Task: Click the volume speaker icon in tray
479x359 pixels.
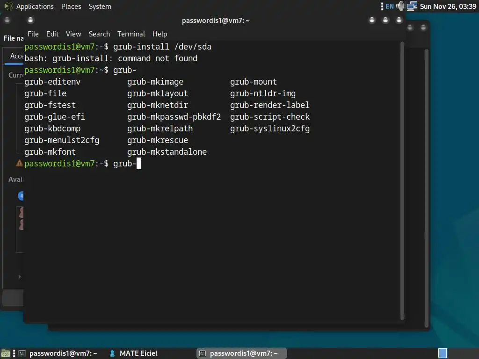Action: point(400,6)
